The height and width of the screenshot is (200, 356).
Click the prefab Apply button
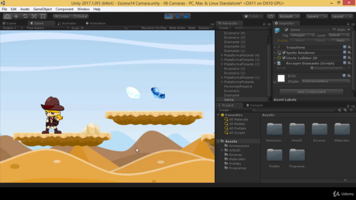coord(340,41)
